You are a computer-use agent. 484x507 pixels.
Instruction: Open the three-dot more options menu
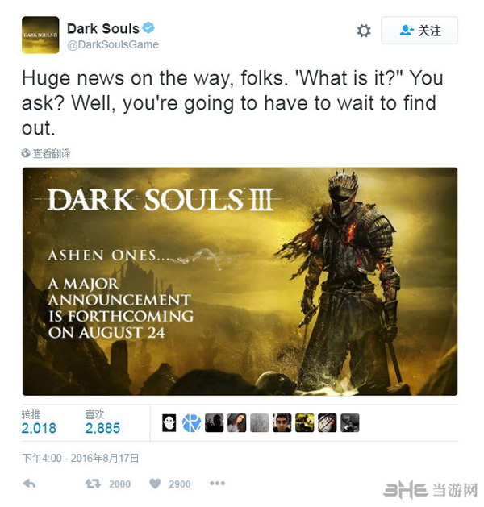pos(217,484)
